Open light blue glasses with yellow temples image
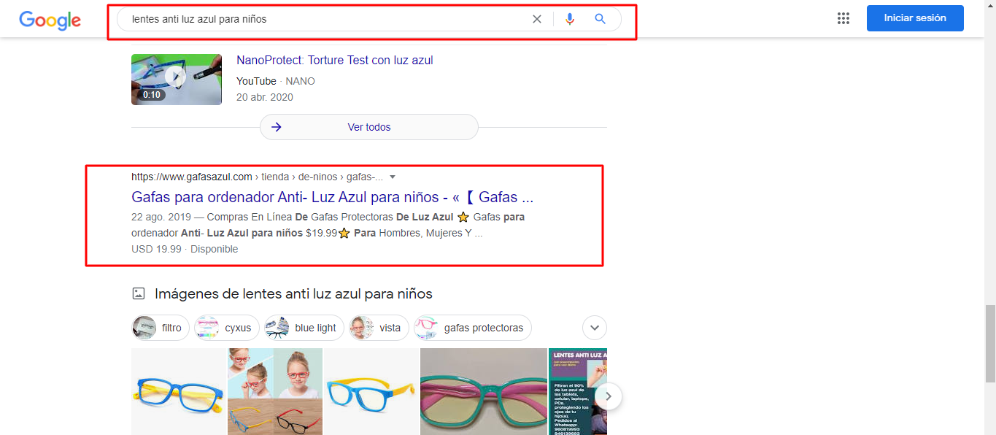996x435 pixels. coord(371,391)
